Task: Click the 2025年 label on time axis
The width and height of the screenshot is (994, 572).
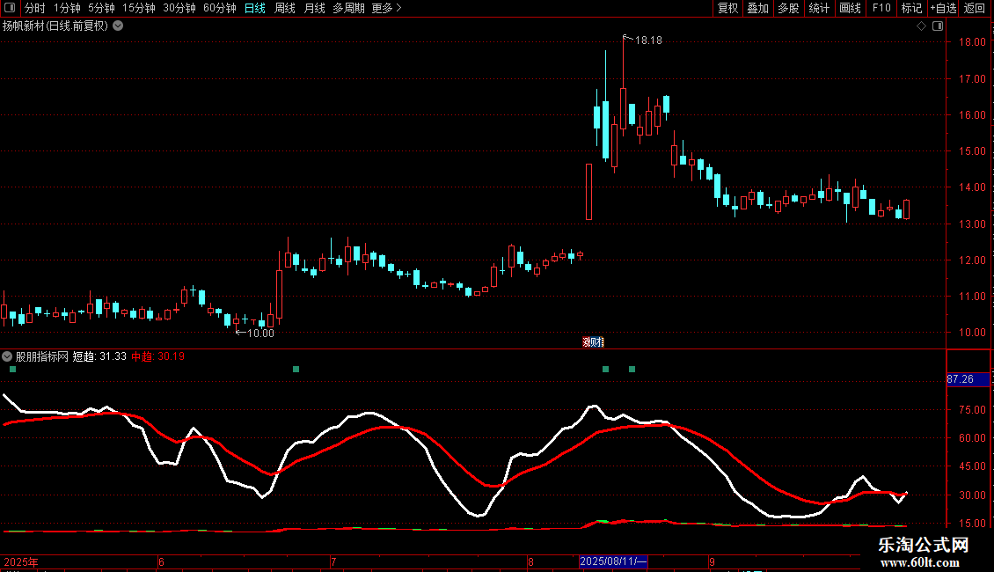Action: pos(21,561)
